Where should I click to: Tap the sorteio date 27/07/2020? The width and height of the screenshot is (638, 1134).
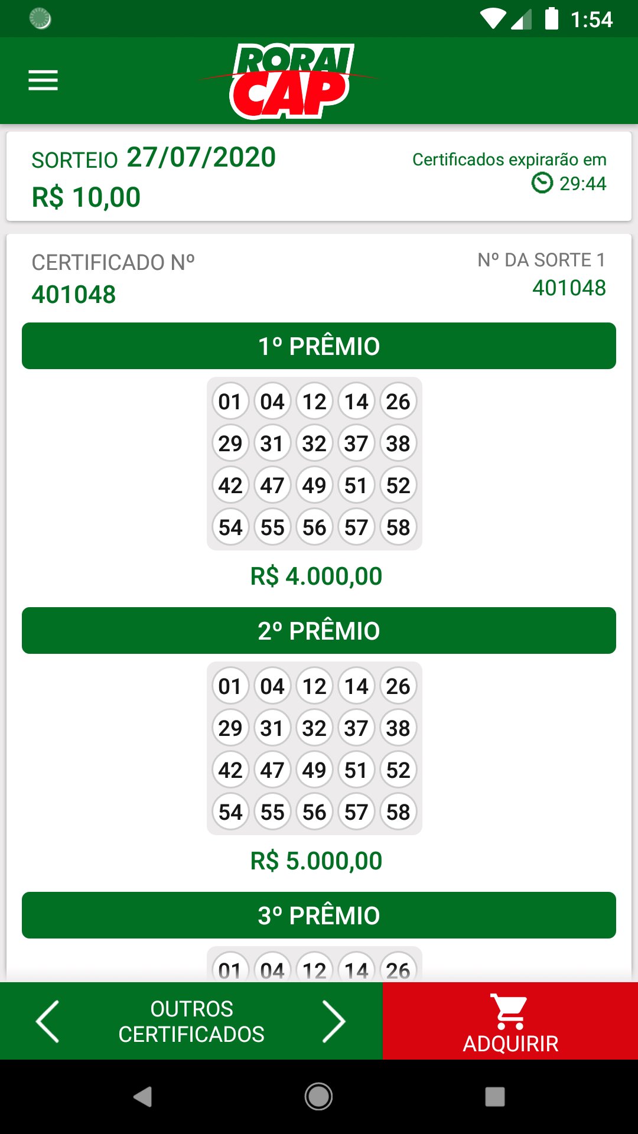pos(201,158)
